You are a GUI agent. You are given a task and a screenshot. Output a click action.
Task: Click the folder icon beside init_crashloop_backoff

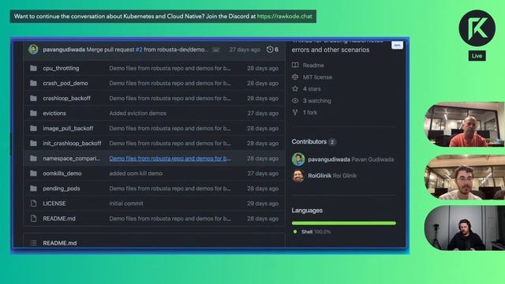(33, 144)
